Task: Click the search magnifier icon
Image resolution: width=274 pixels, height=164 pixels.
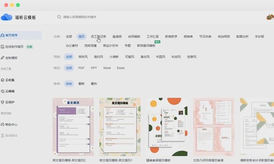Action: click(59, 17)
